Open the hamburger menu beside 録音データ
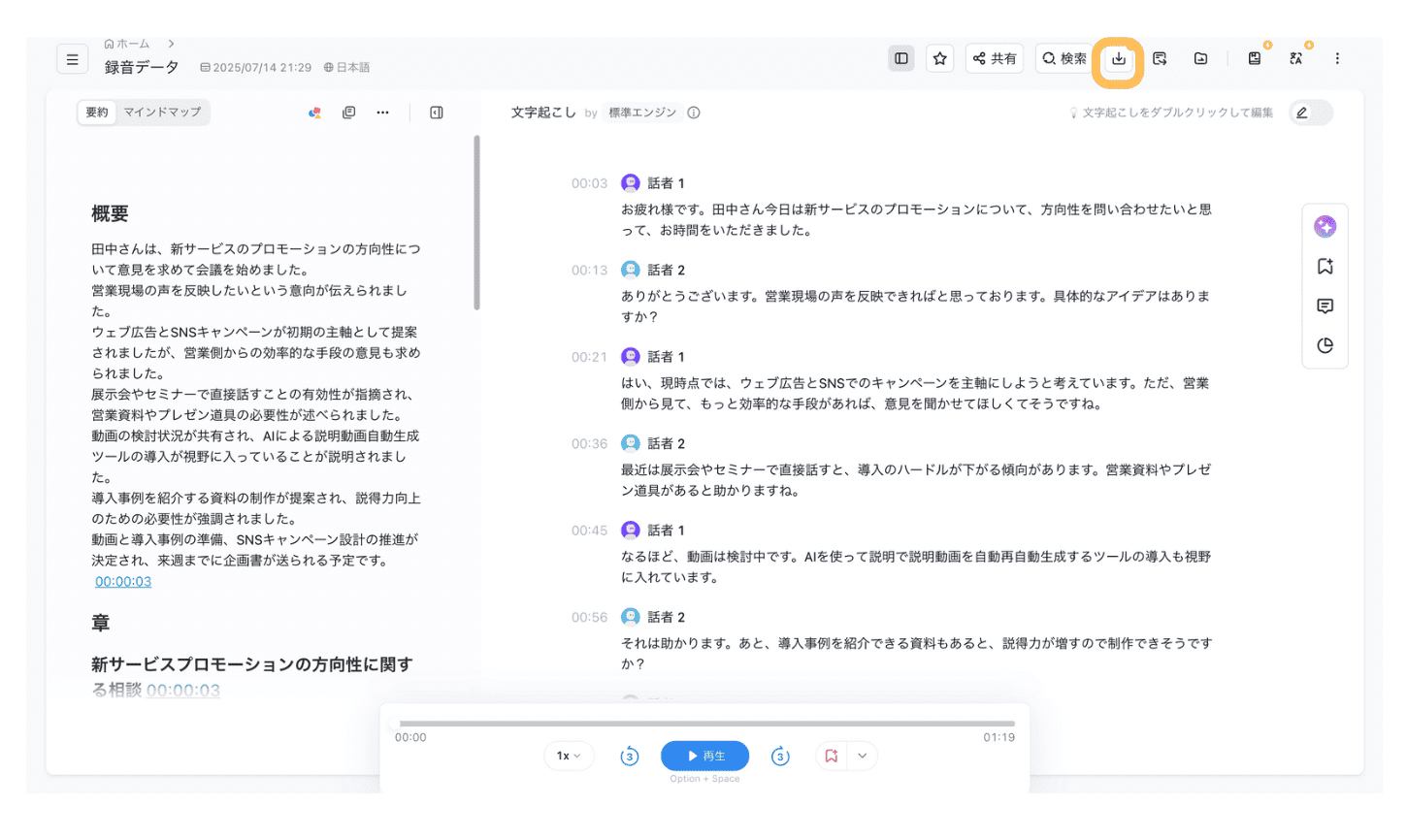The width and height of the screenshot is (1407, 838). click(x=72, y=59)
